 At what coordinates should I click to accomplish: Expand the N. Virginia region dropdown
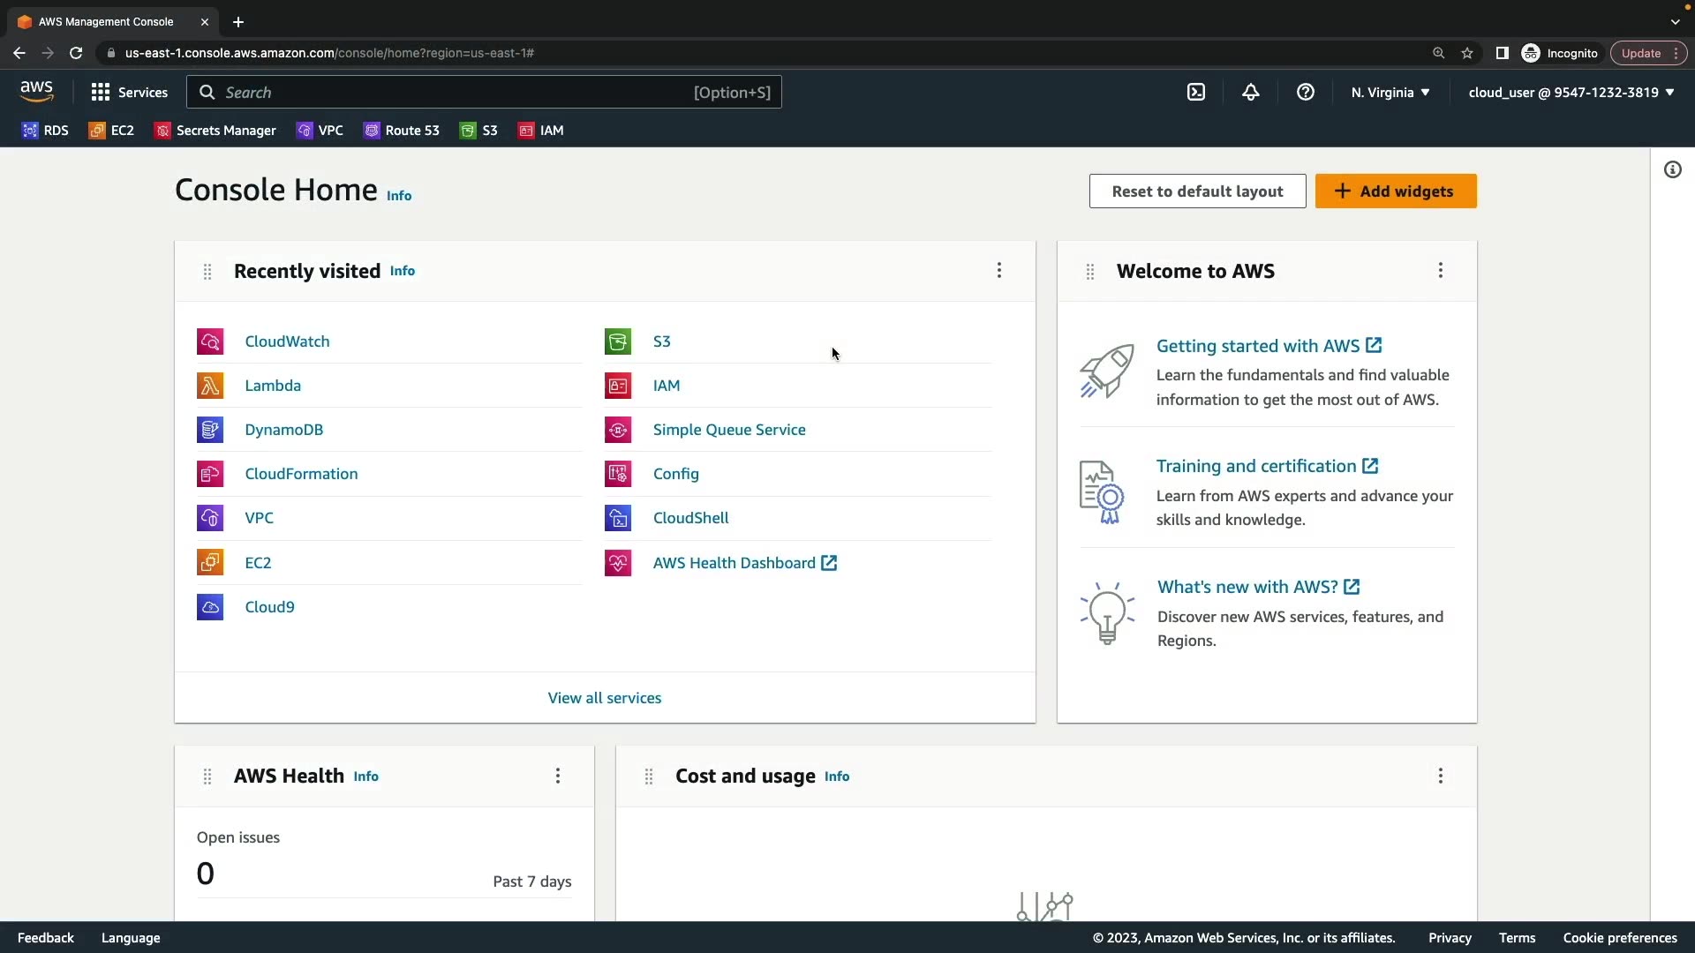(1390, 93)
